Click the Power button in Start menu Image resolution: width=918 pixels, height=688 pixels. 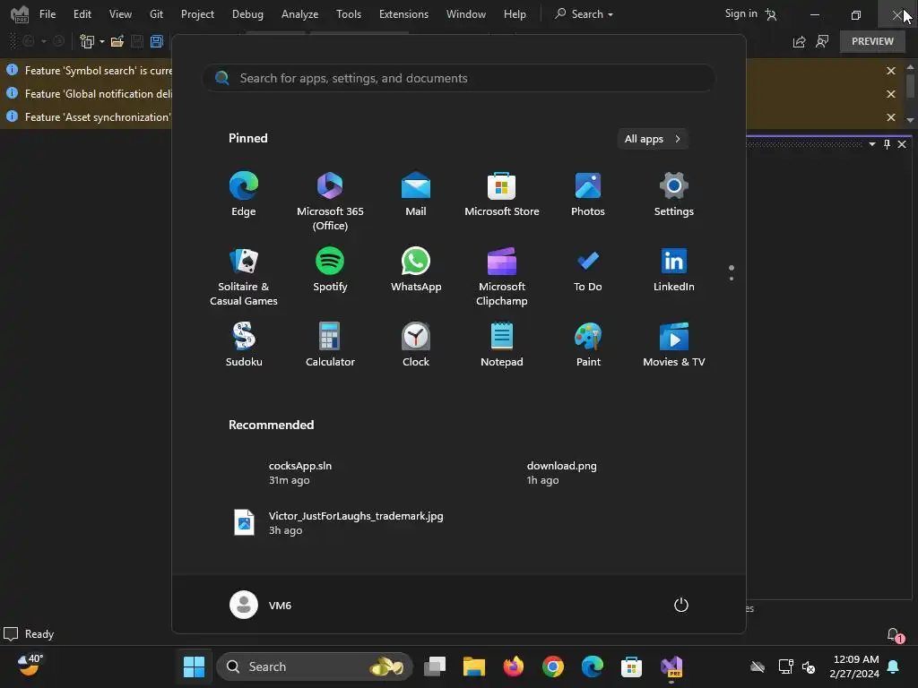point(681,605)
